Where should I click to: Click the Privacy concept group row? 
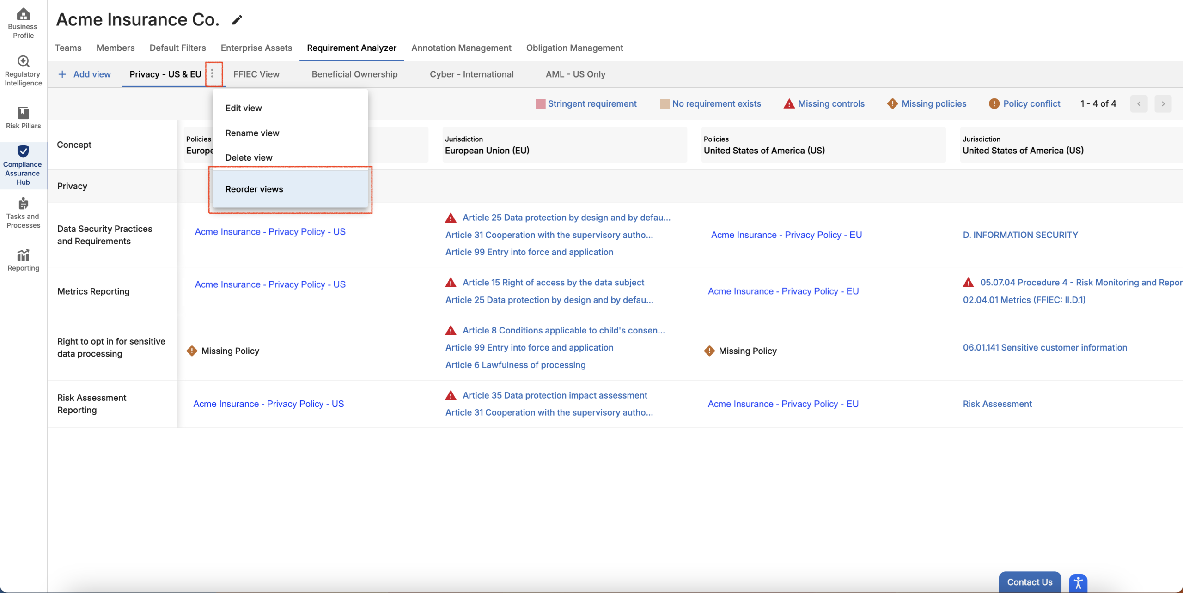[x=615, y=186]
